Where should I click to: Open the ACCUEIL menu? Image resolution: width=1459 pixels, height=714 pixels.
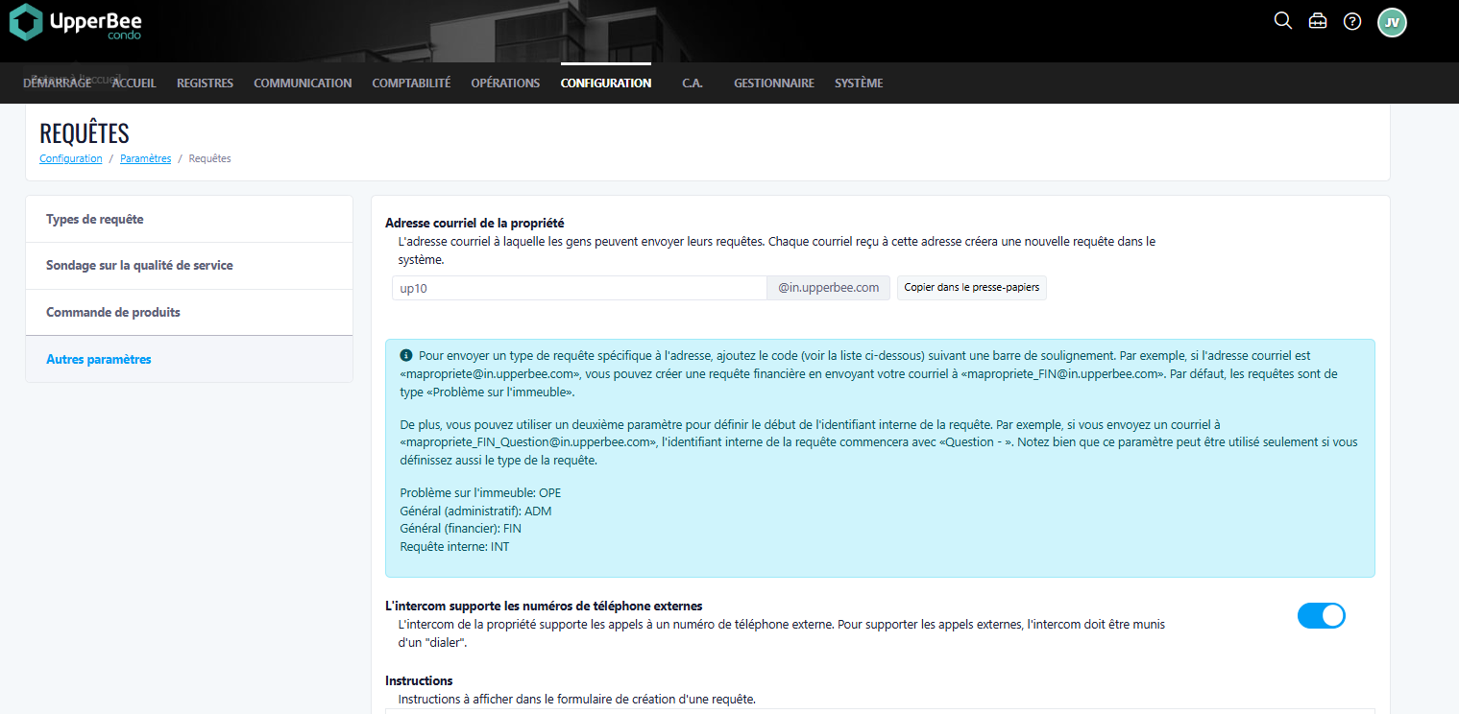point(134,83)
